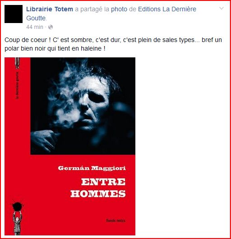The height and width of the screenshot is (239, 231).
Task: Click the title word "HOMMES" on cover
Action: pos(98,193)
